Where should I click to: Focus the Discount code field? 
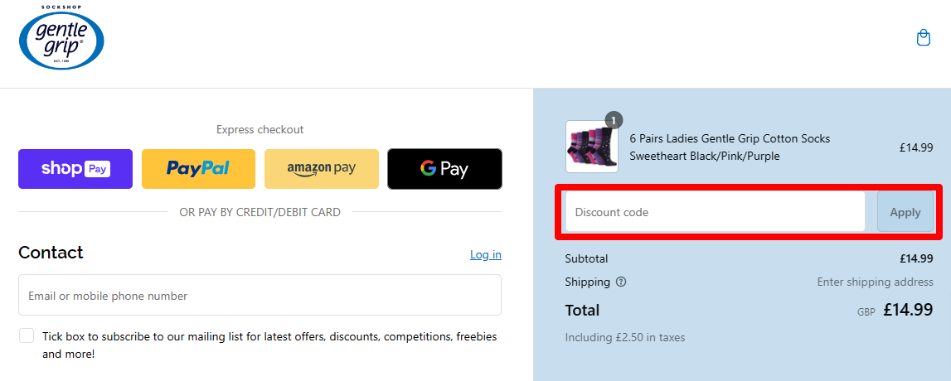(715, 212)
